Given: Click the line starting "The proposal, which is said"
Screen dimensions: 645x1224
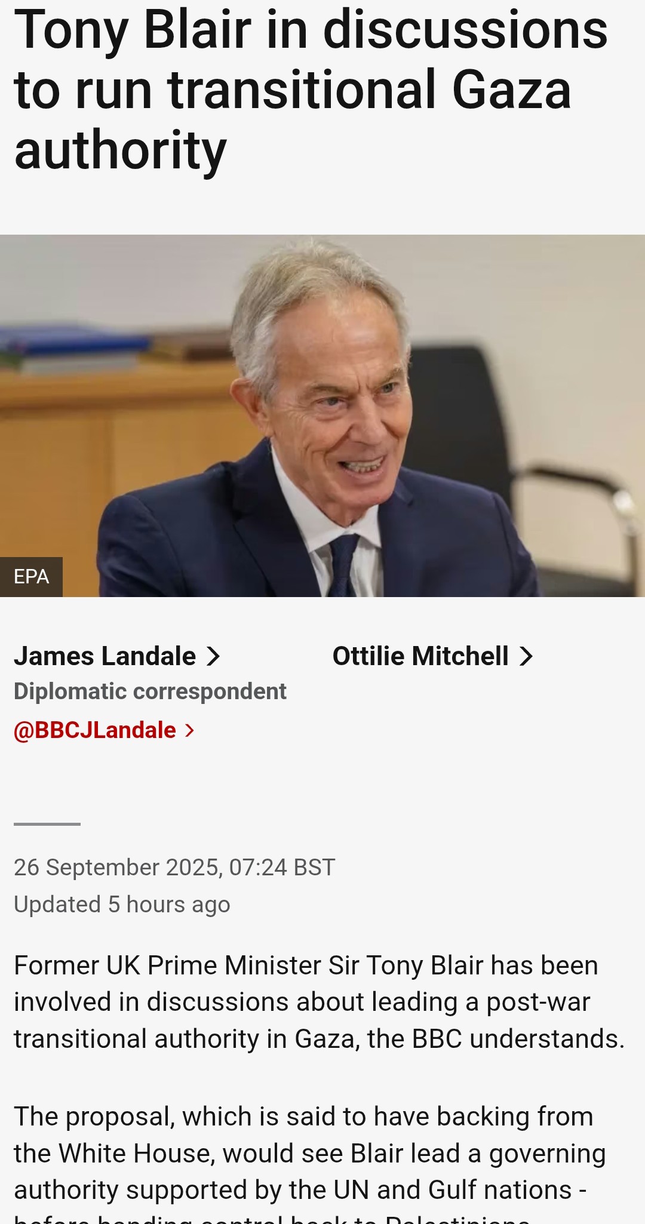Looking at the screenshot, I should pos(303,1117).
